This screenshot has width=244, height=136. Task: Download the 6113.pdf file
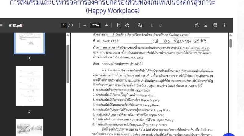[x=206, y=25]
